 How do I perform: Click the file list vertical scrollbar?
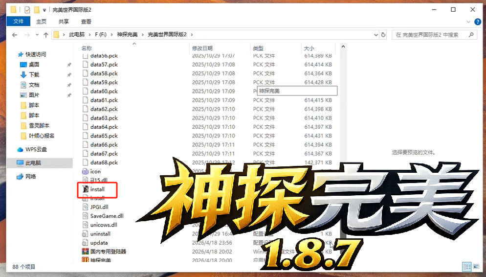tap(343, 147)
